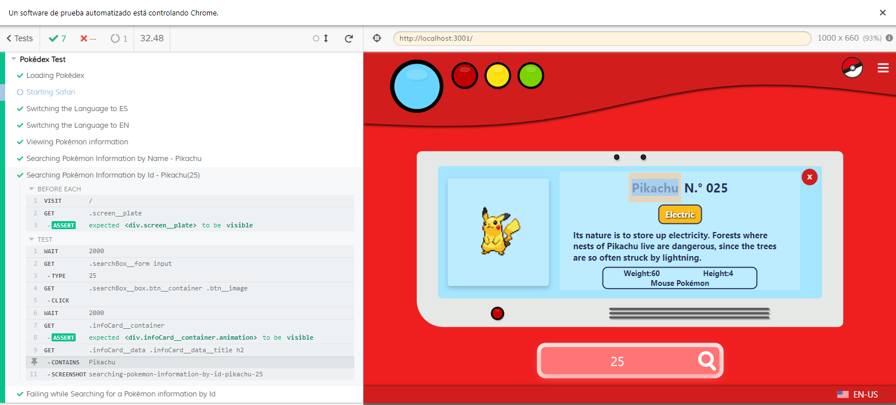The width and height of the screenshot is (896, 405).
Task: Click the passed tests counter showing 7
Action: click(x=57, y=38)
